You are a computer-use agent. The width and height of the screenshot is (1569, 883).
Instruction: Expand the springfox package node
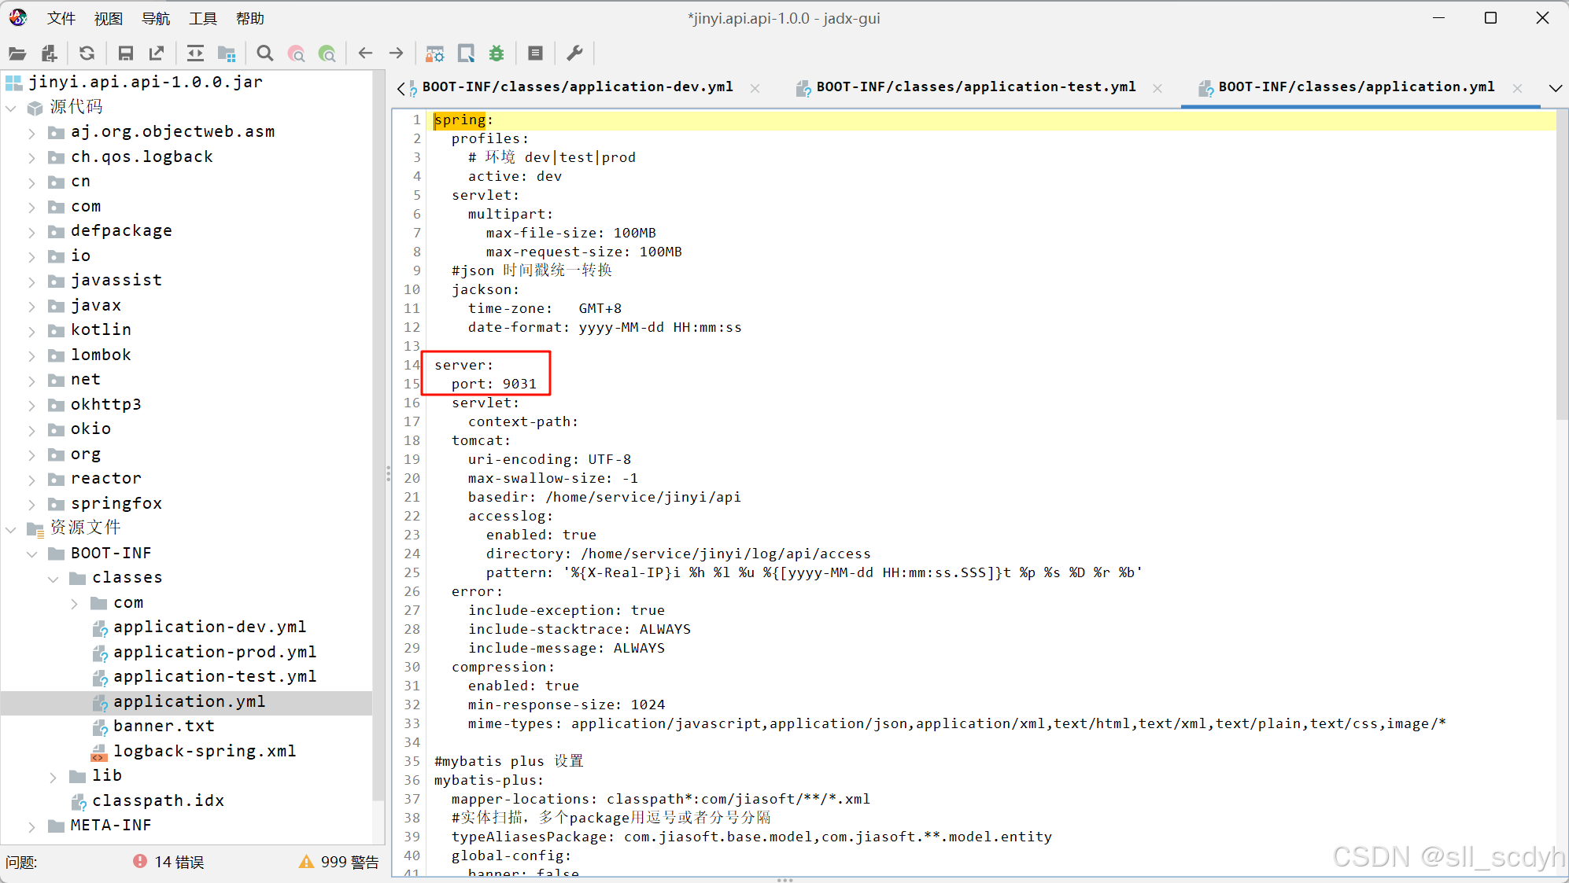click(31, 504)
